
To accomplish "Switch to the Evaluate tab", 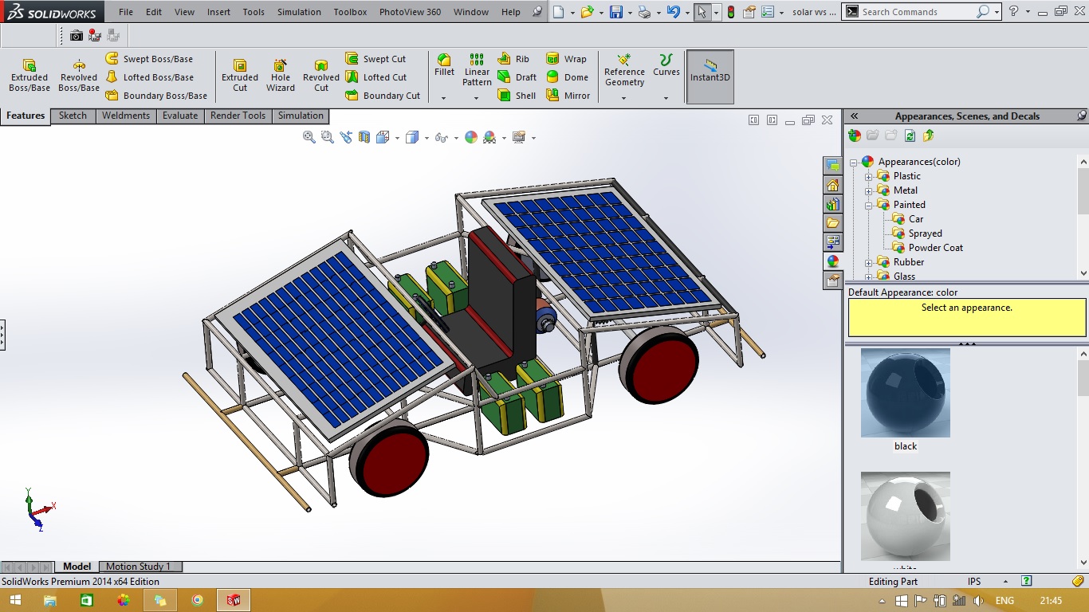I will coord(180,116).
